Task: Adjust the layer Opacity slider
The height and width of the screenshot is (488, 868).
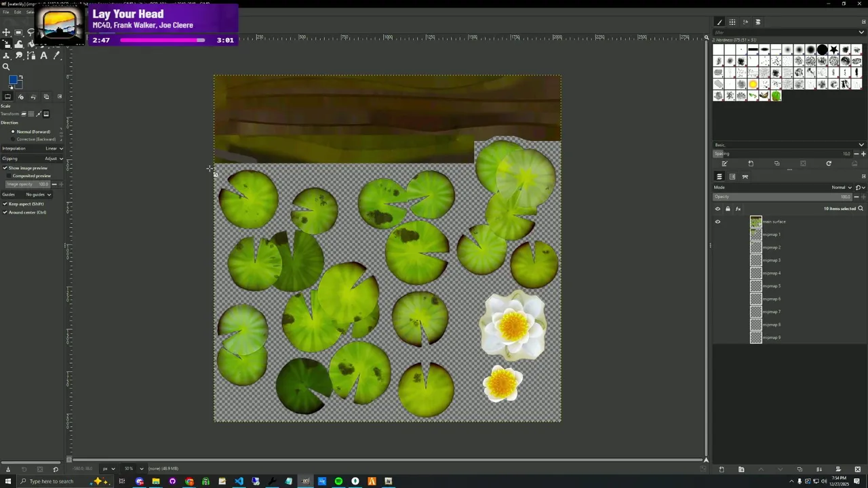Action: (783, 197)
